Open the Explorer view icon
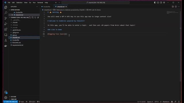184x103 pixels. click(6, 7)
